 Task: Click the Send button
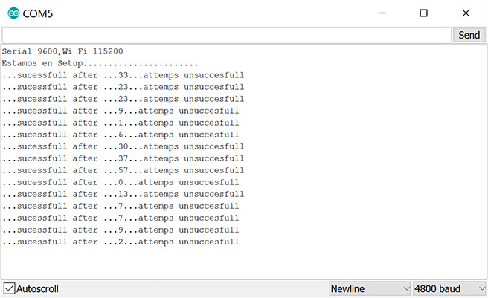469,35
